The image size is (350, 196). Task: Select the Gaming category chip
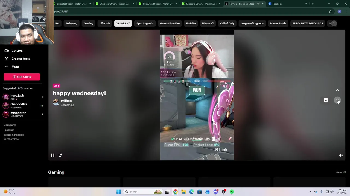tap(88, 23)
